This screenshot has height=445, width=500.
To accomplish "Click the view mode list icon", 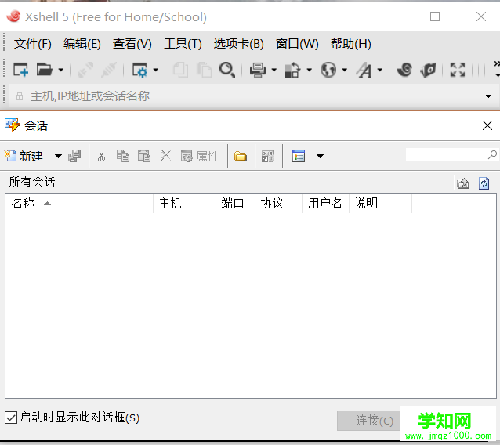I will (299, 156).
